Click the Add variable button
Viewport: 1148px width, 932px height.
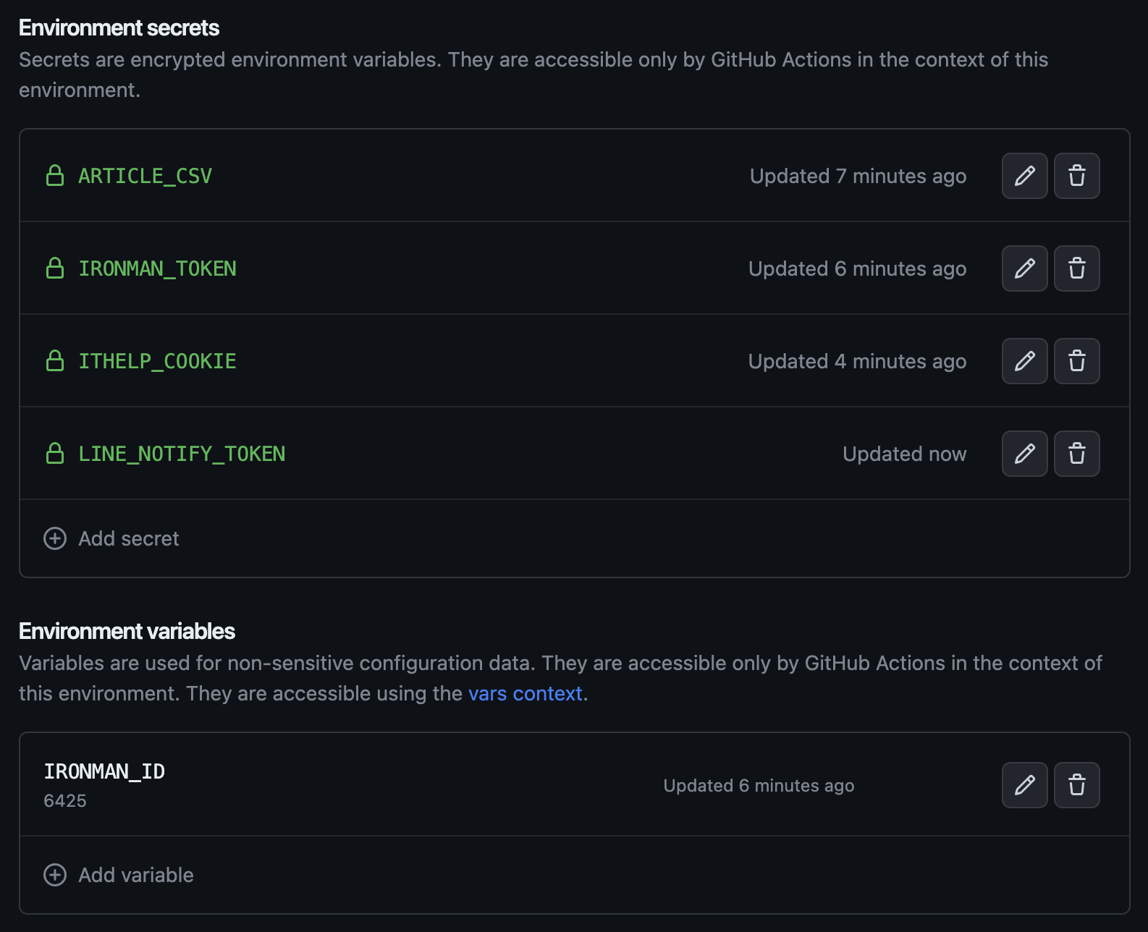(119, 875)
